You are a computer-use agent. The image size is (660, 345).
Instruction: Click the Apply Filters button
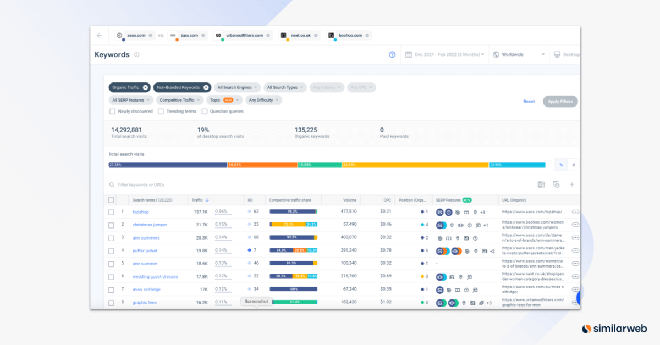[x=560, y=102]
